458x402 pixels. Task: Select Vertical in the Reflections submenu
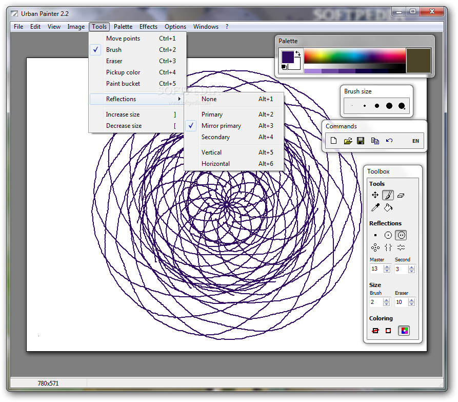(x=234, y=152)
